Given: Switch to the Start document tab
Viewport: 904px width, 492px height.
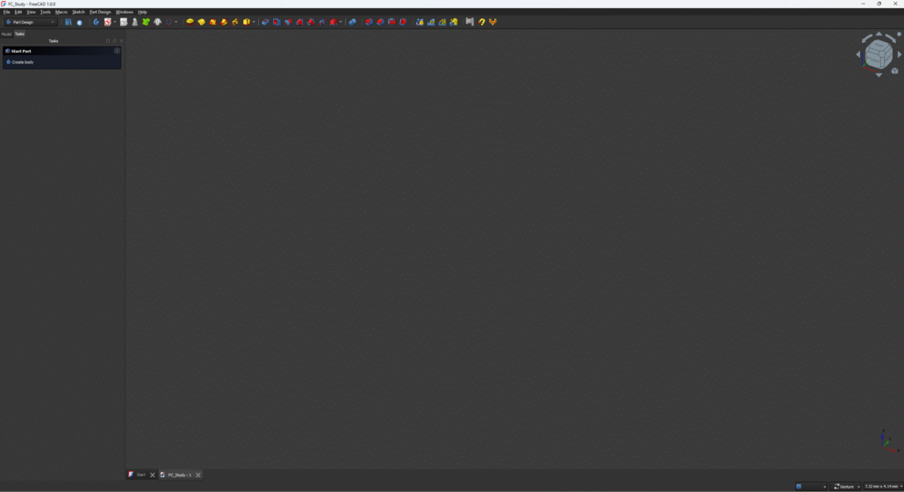Looking at the screenshot, I should (137, 474).
